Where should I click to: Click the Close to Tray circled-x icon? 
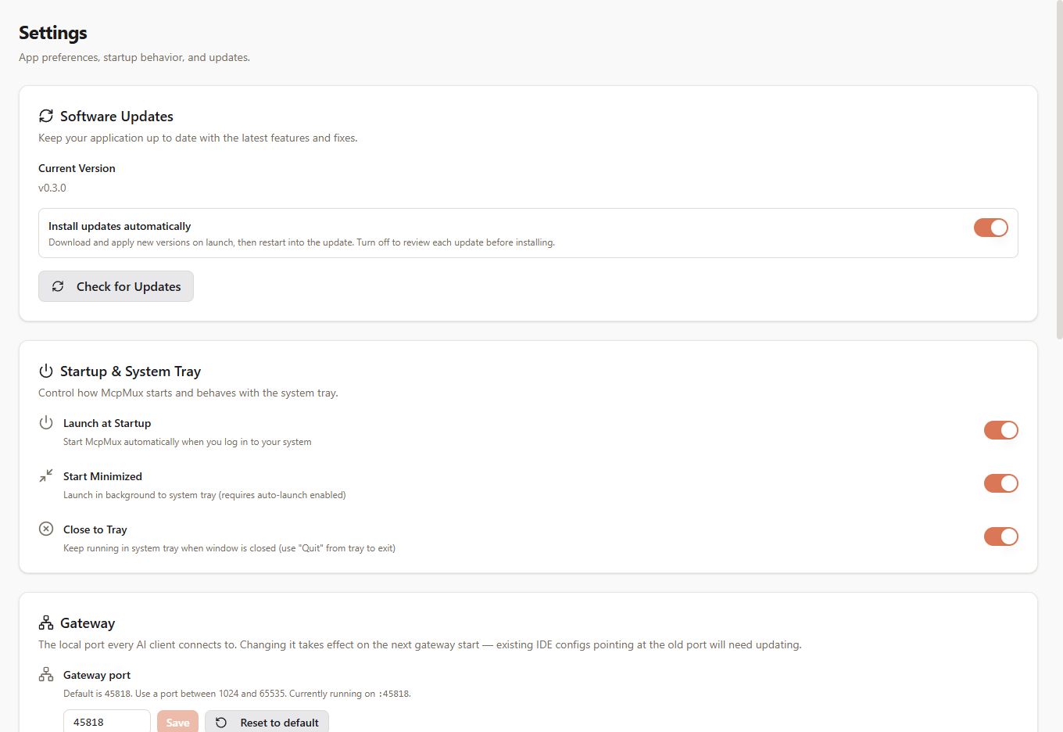click(x=46, y=529)
